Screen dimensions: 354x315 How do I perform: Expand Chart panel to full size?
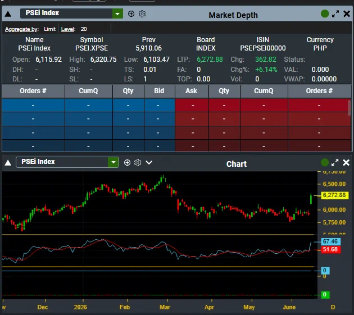point(335,162)
